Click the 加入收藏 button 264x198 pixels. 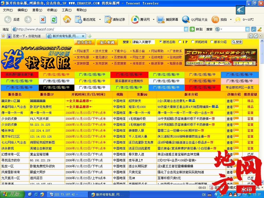pos(107,42)
